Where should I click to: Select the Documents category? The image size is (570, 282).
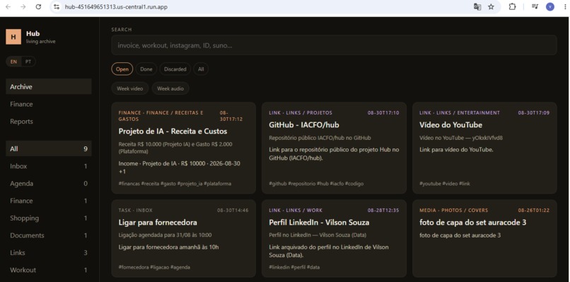(x=49, y=235)
